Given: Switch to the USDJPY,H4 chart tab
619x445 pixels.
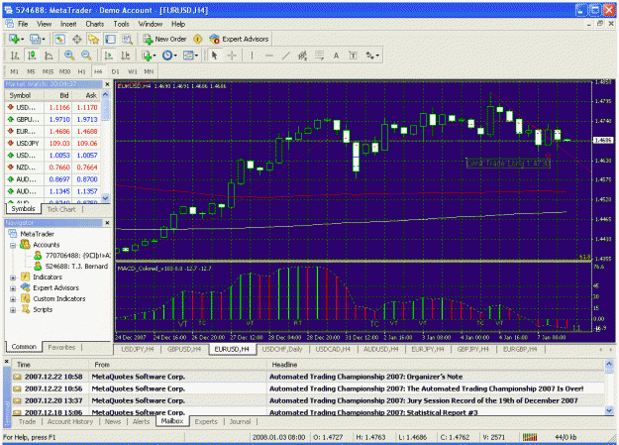Looking at the screenshot, I should [x=138, y=349].
